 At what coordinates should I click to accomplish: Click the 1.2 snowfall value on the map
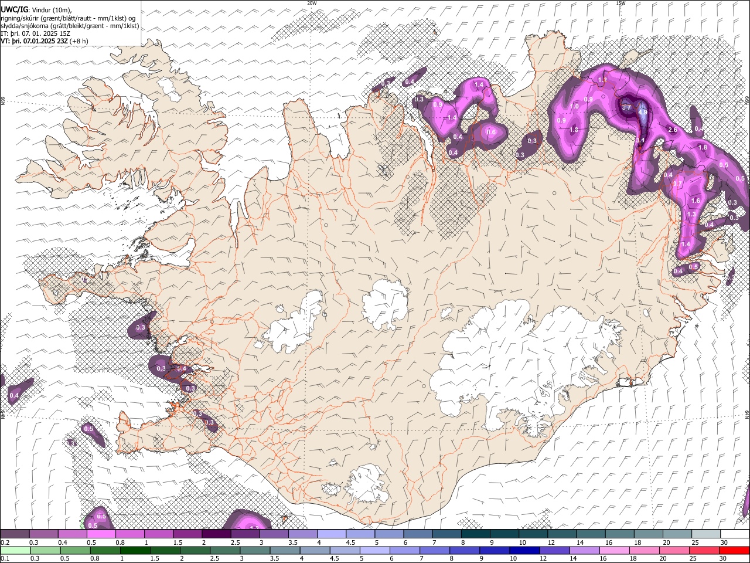click(x=602, y=80)
